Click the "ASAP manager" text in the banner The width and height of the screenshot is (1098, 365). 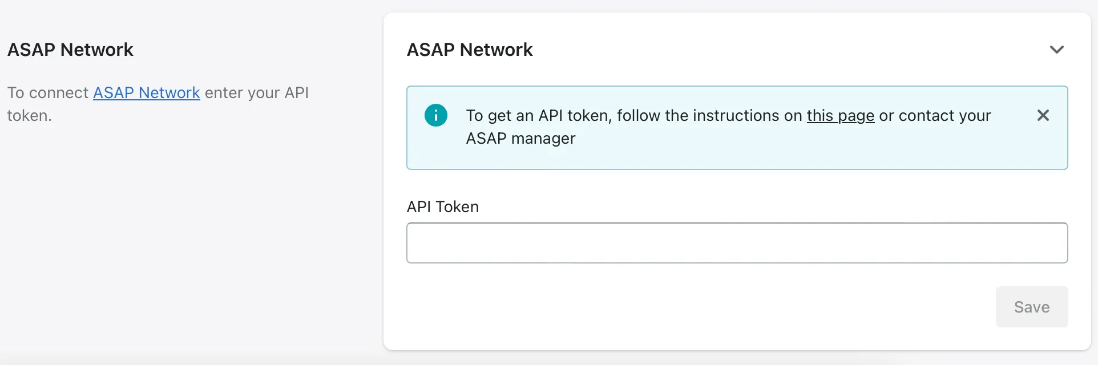520,139
